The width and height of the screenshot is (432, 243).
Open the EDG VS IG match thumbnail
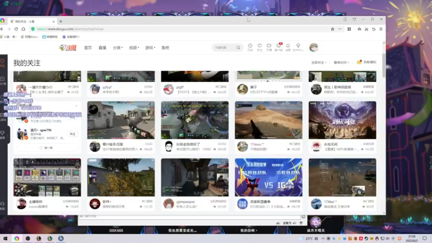pos(268,178)
